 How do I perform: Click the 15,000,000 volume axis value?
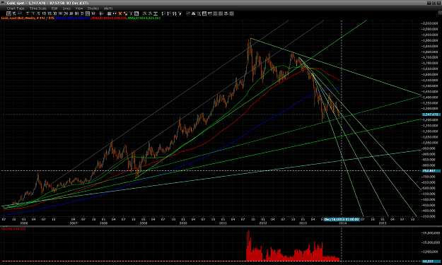pos(431,233)
